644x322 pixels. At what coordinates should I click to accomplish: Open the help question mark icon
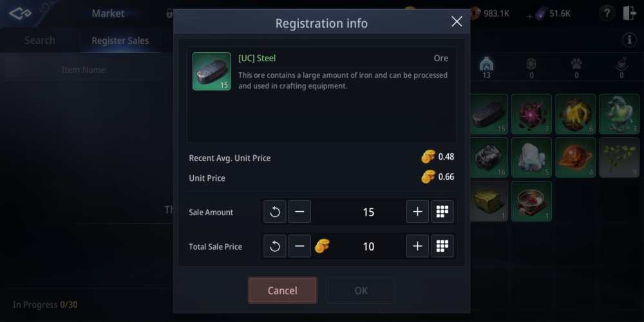click(606, 13)
